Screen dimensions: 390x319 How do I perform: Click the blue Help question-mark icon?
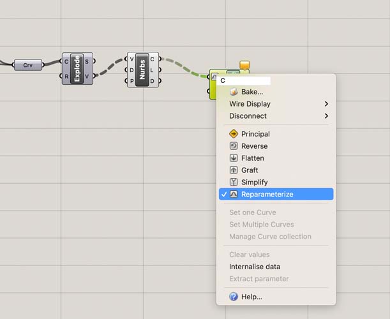pyautogui.click(x=234, y=297)
